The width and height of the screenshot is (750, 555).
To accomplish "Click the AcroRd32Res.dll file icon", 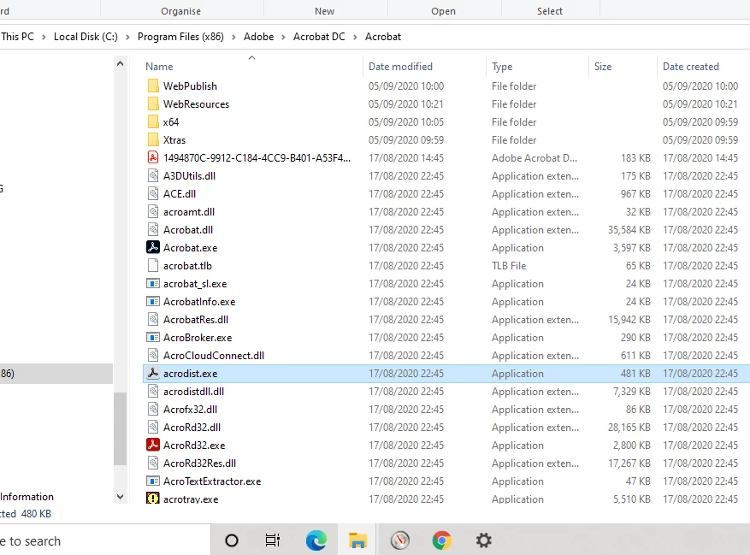I will click(153, 463).
